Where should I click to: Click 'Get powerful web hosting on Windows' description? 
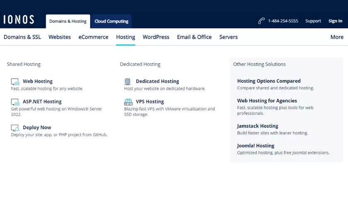pos(56,112)
